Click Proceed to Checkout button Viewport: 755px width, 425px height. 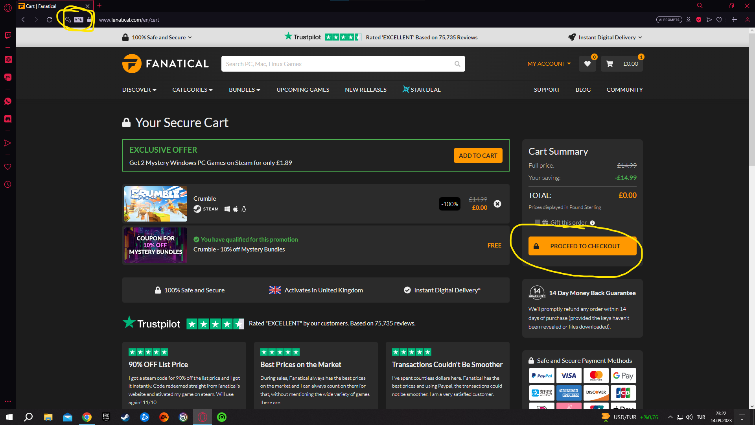582,246
